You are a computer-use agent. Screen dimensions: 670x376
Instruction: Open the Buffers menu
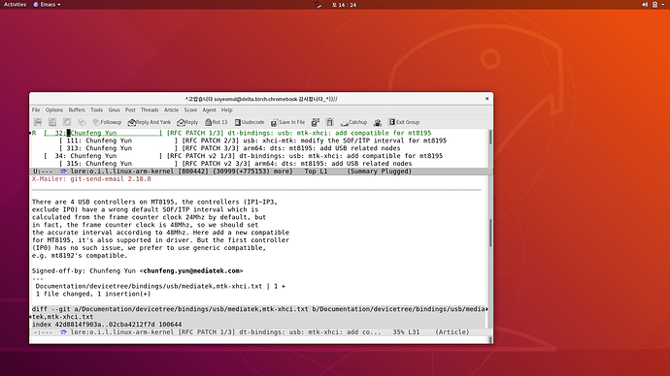click(77, 110)
